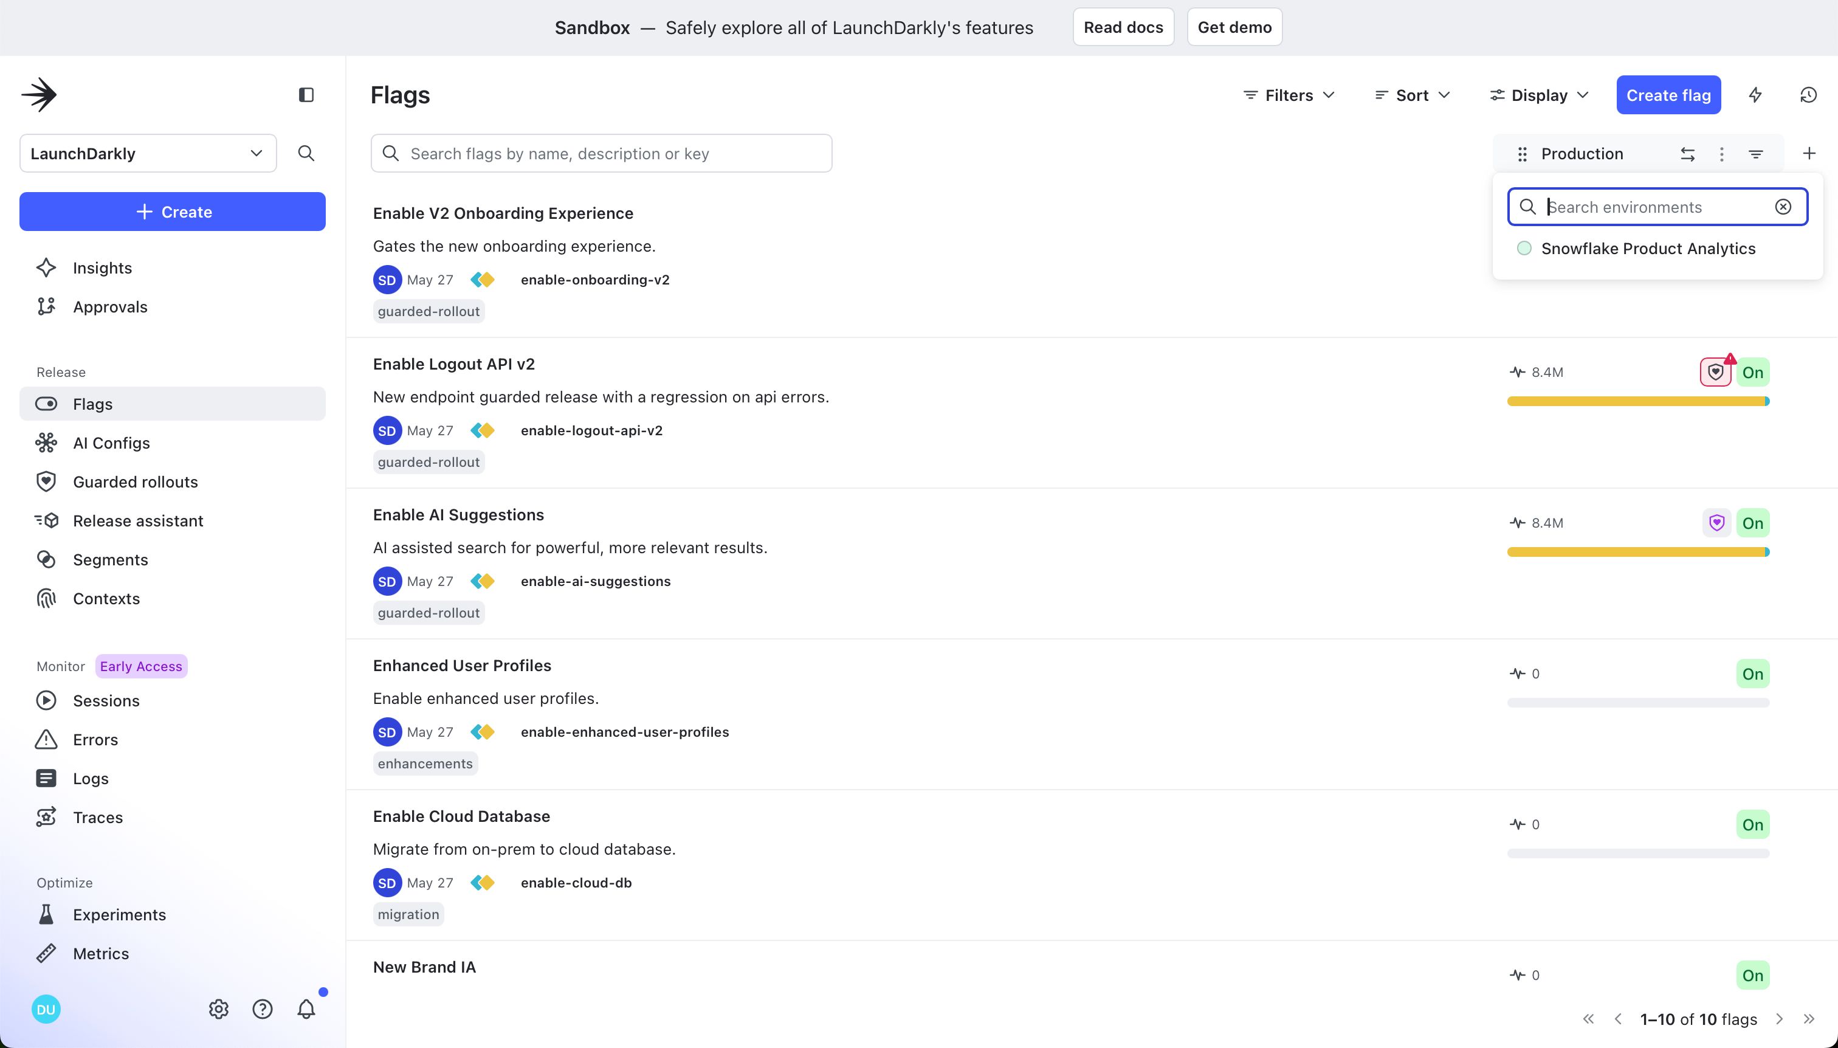Screen dimensions: 1838x1048
Task: Click the swap environment arrows icon
Action: click(1688, 154)
